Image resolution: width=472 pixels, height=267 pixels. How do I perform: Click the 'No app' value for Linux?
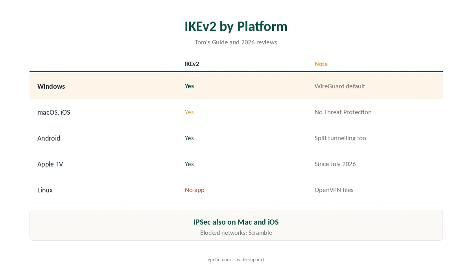(195, 190)
